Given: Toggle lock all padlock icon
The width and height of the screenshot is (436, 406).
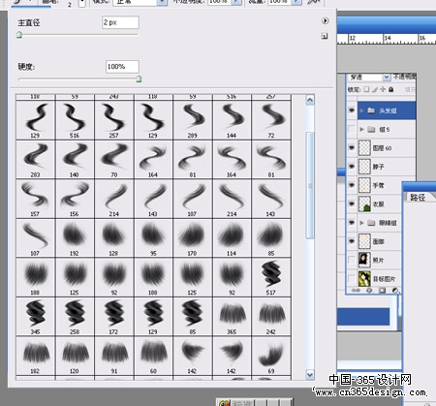Looking at the screenshot, I should (390, 89).
